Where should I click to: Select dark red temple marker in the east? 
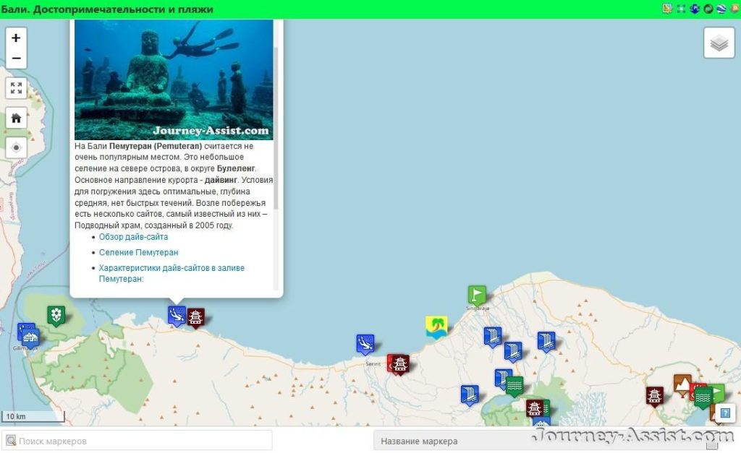tap(654, 397)
